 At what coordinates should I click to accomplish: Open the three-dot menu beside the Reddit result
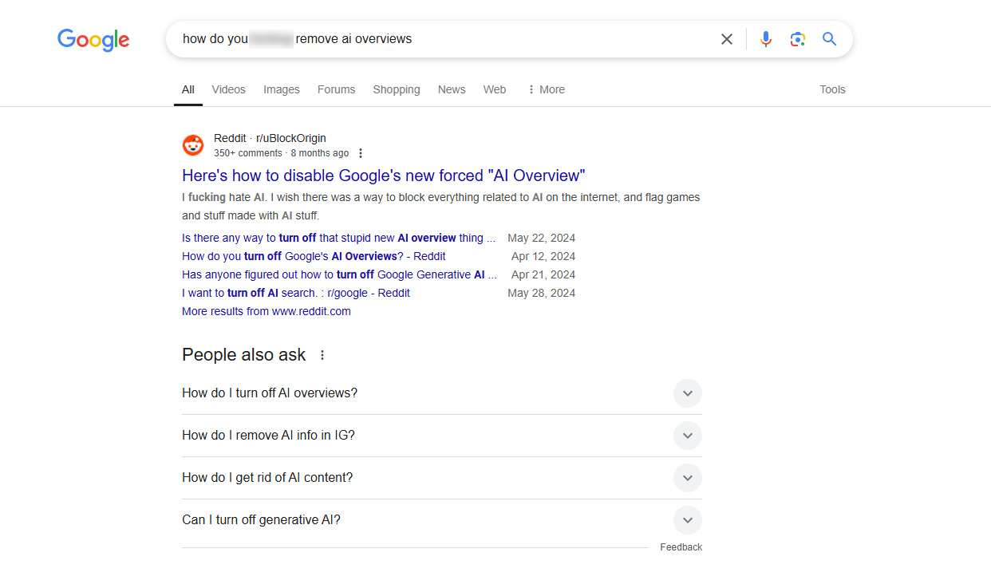tap(361, 153)
